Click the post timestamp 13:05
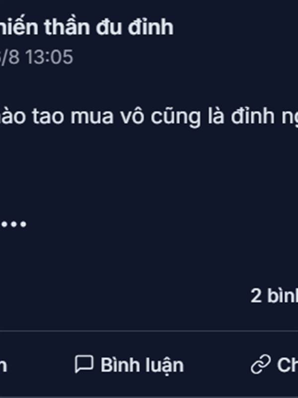This screenshot has height=398, width=298. [x=50, y=57]
